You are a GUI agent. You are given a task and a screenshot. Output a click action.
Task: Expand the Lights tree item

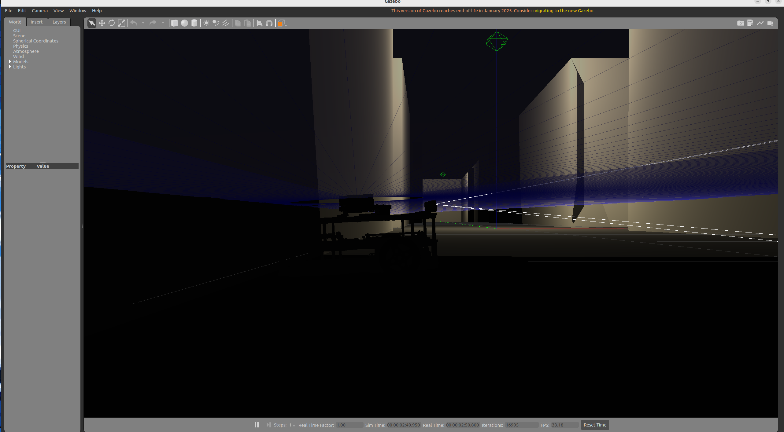tap(10, 67)
